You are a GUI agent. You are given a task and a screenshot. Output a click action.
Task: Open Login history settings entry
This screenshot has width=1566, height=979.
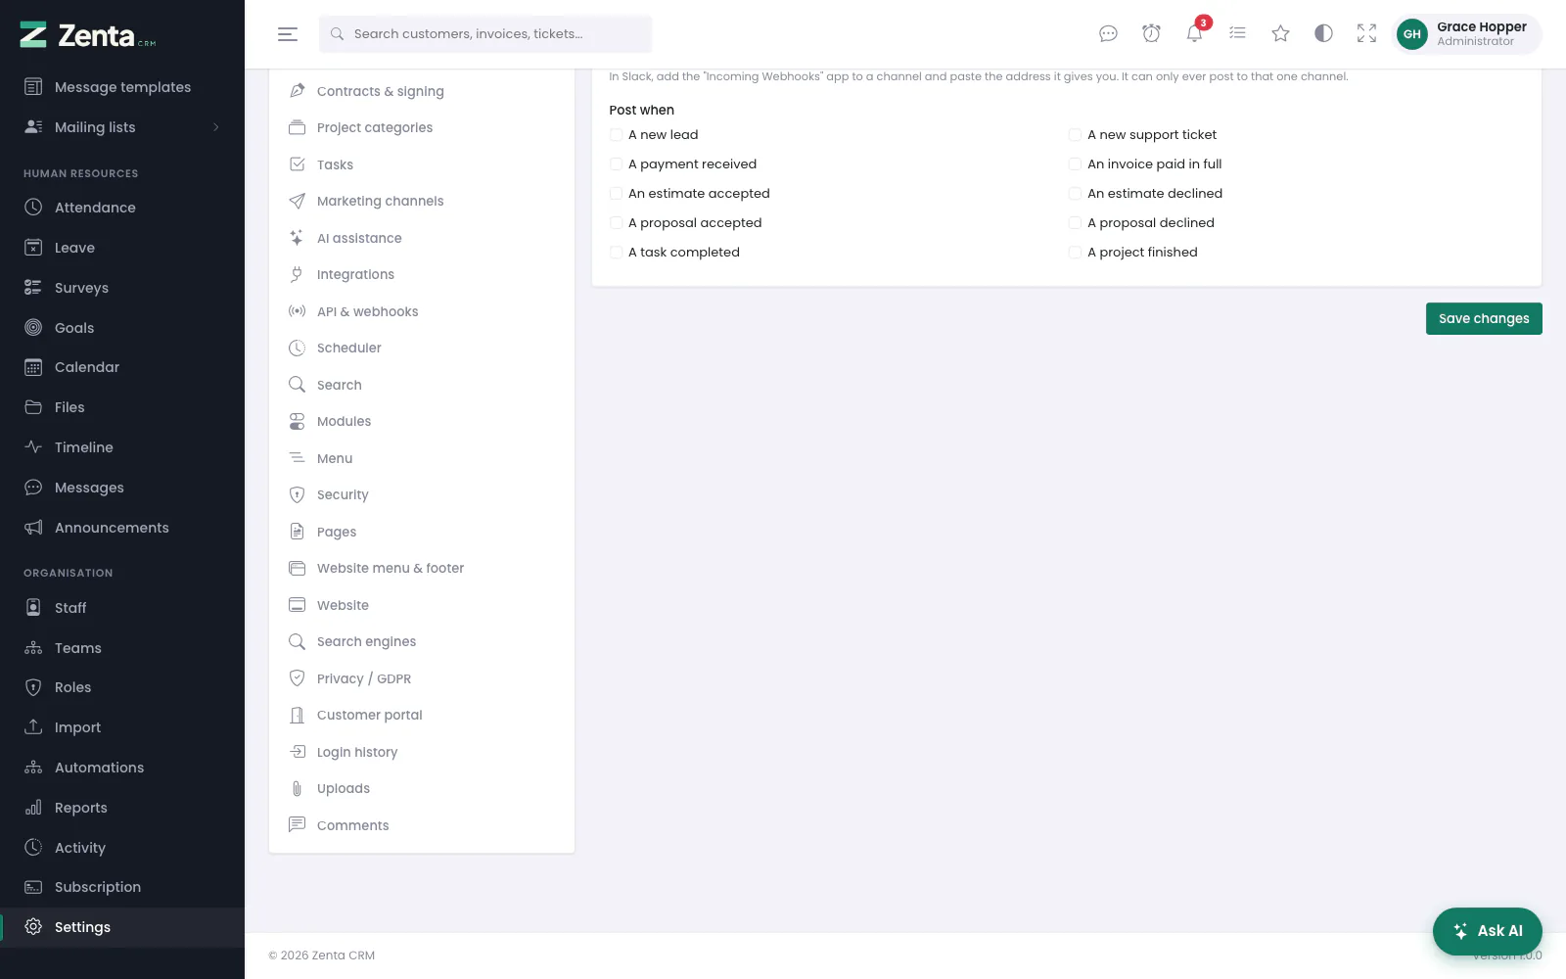click(422, 752)
